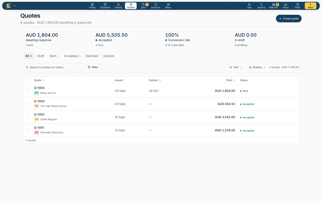Image resolution: width=322 pixels, height=201 pixels.
Task: Open the More apps grid icon
Action: tap(168, 5)
